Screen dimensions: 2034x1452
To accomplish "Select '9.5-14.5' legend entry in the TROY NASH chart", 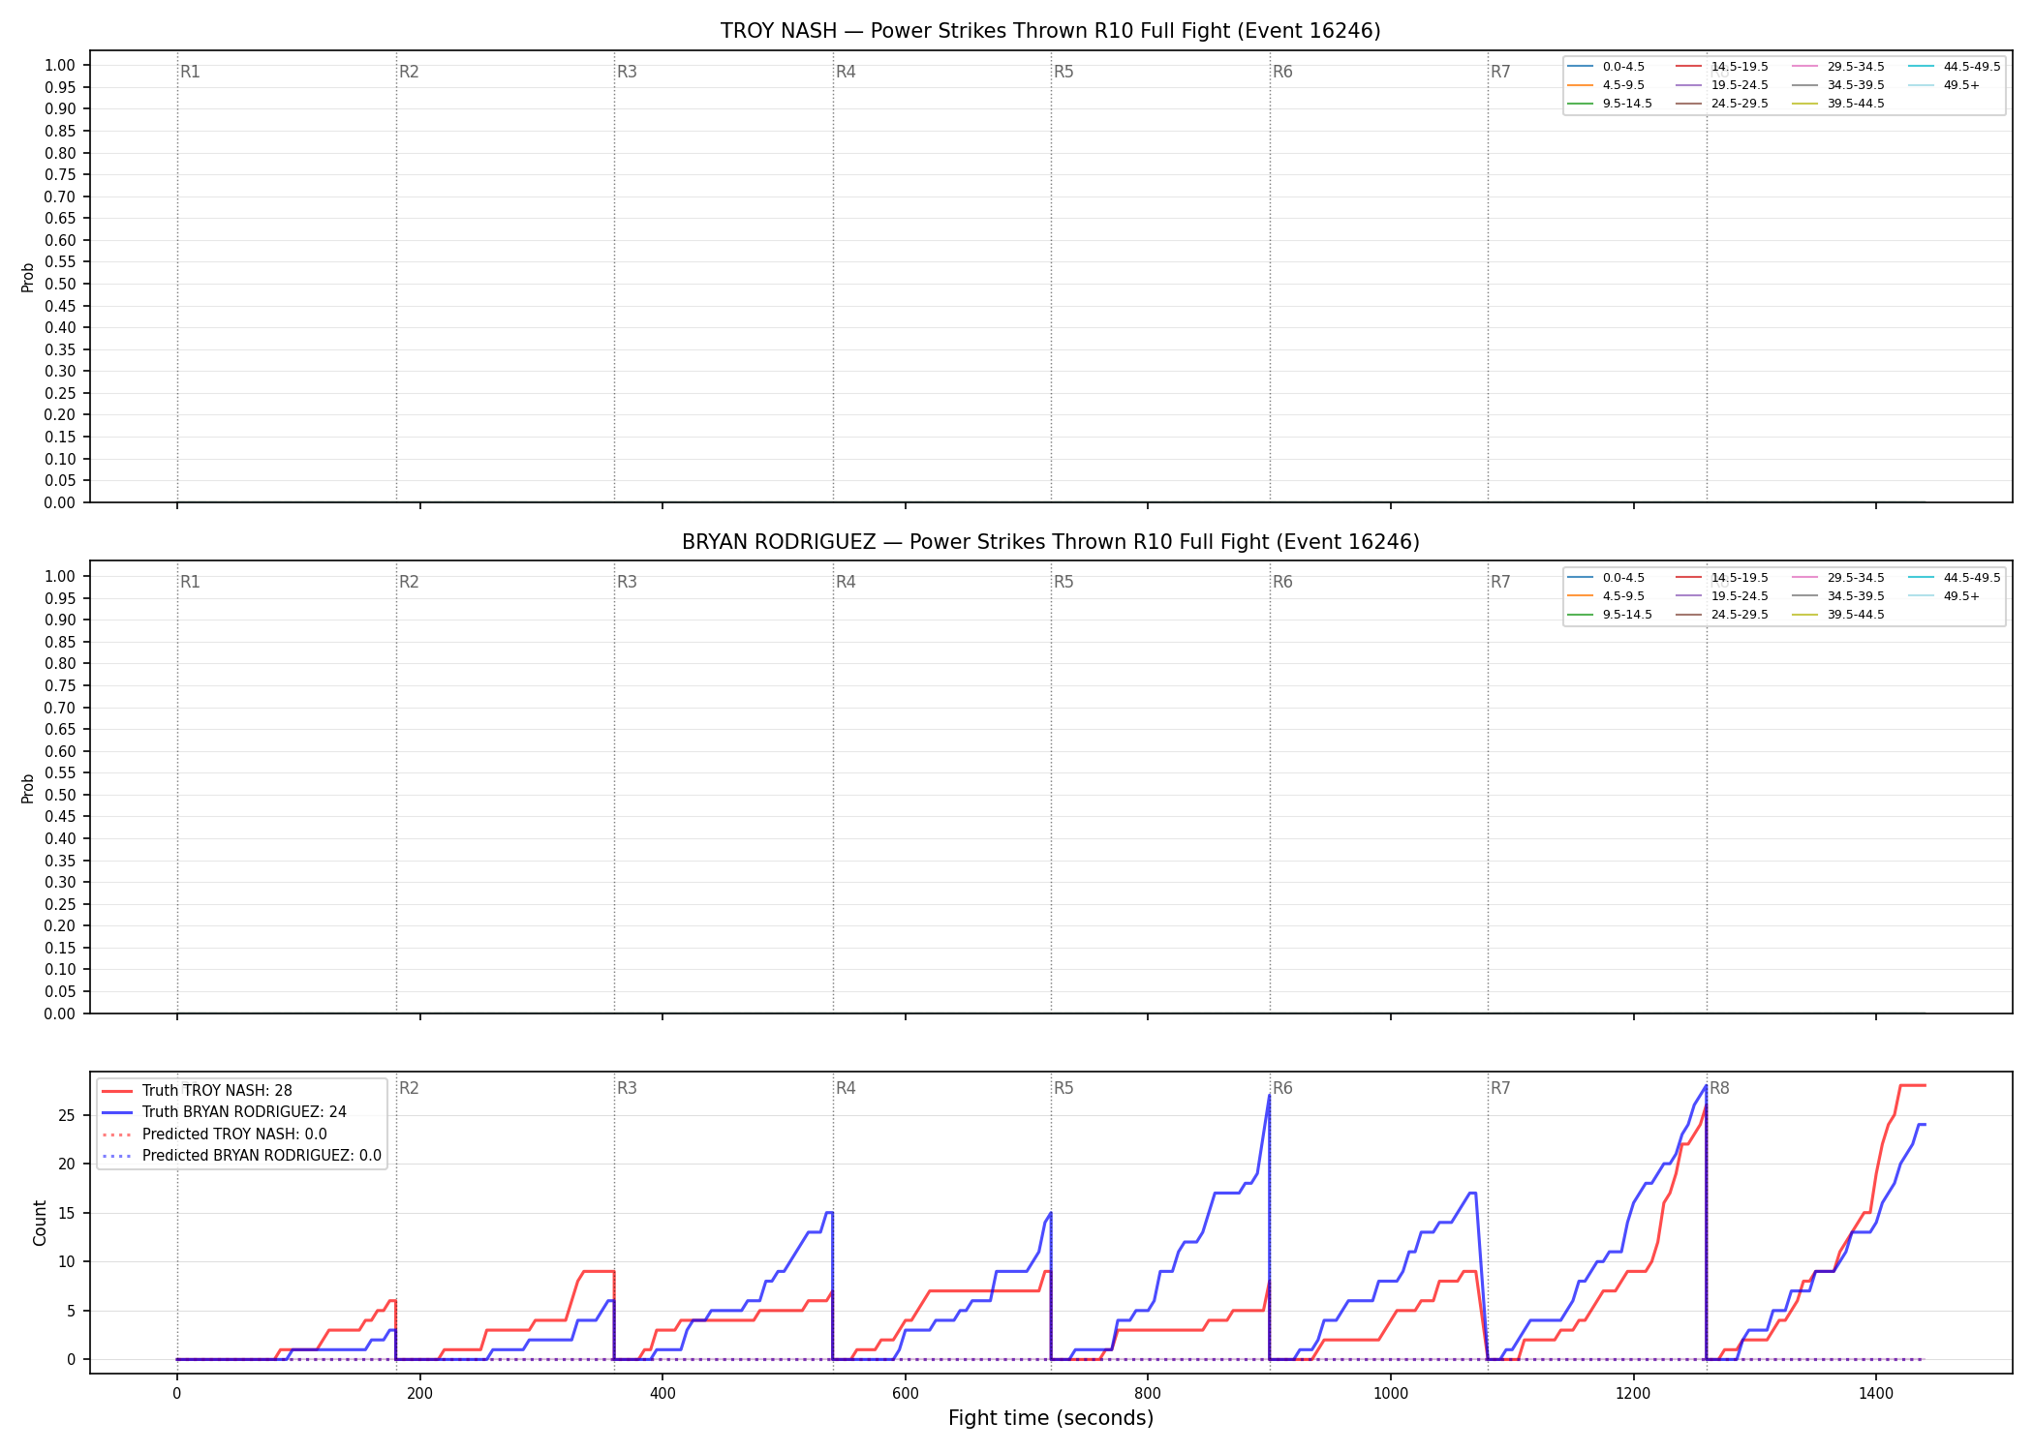I will point(1611,104).
